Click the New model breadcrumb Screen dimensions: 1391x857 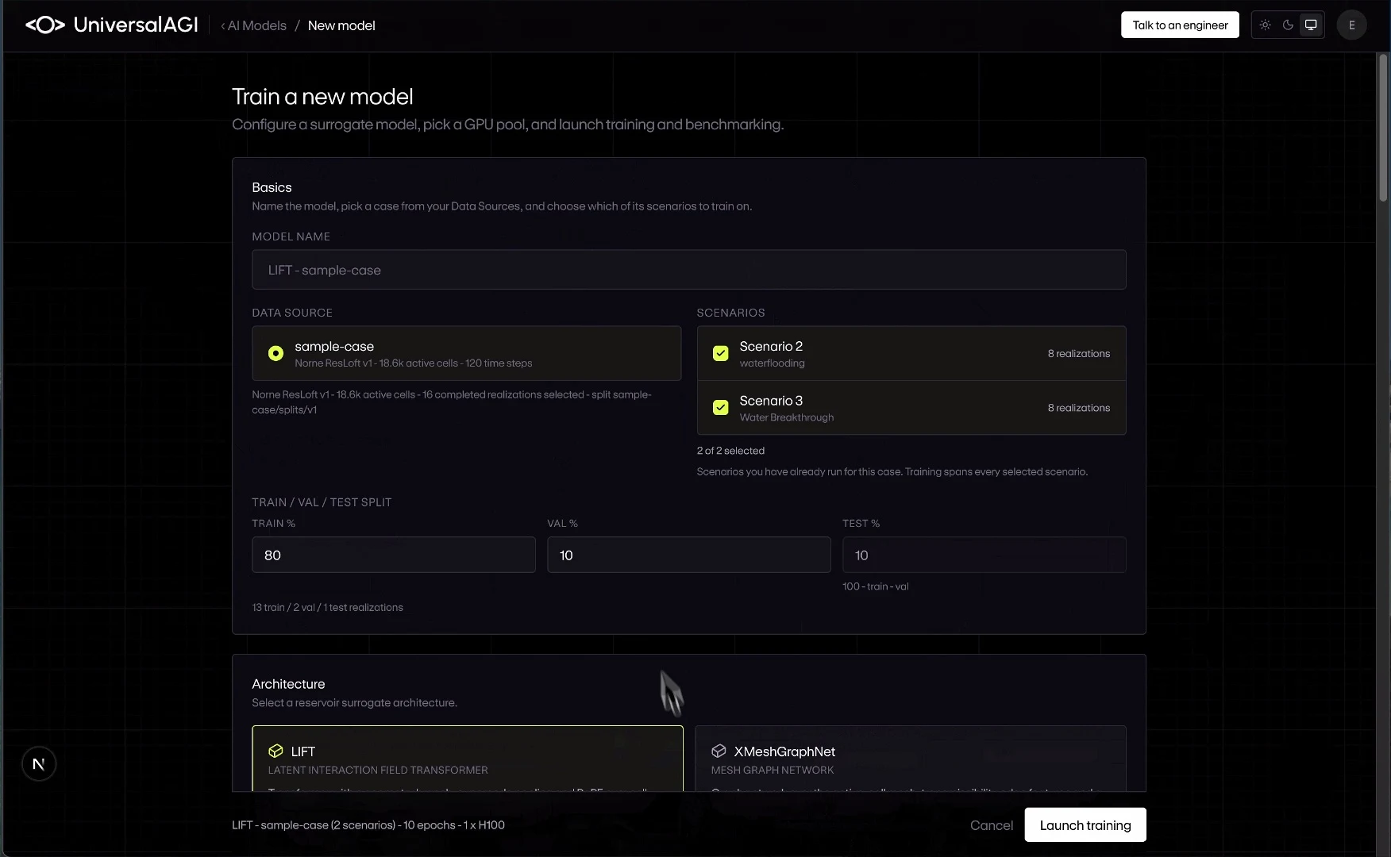tap(341, 25)
